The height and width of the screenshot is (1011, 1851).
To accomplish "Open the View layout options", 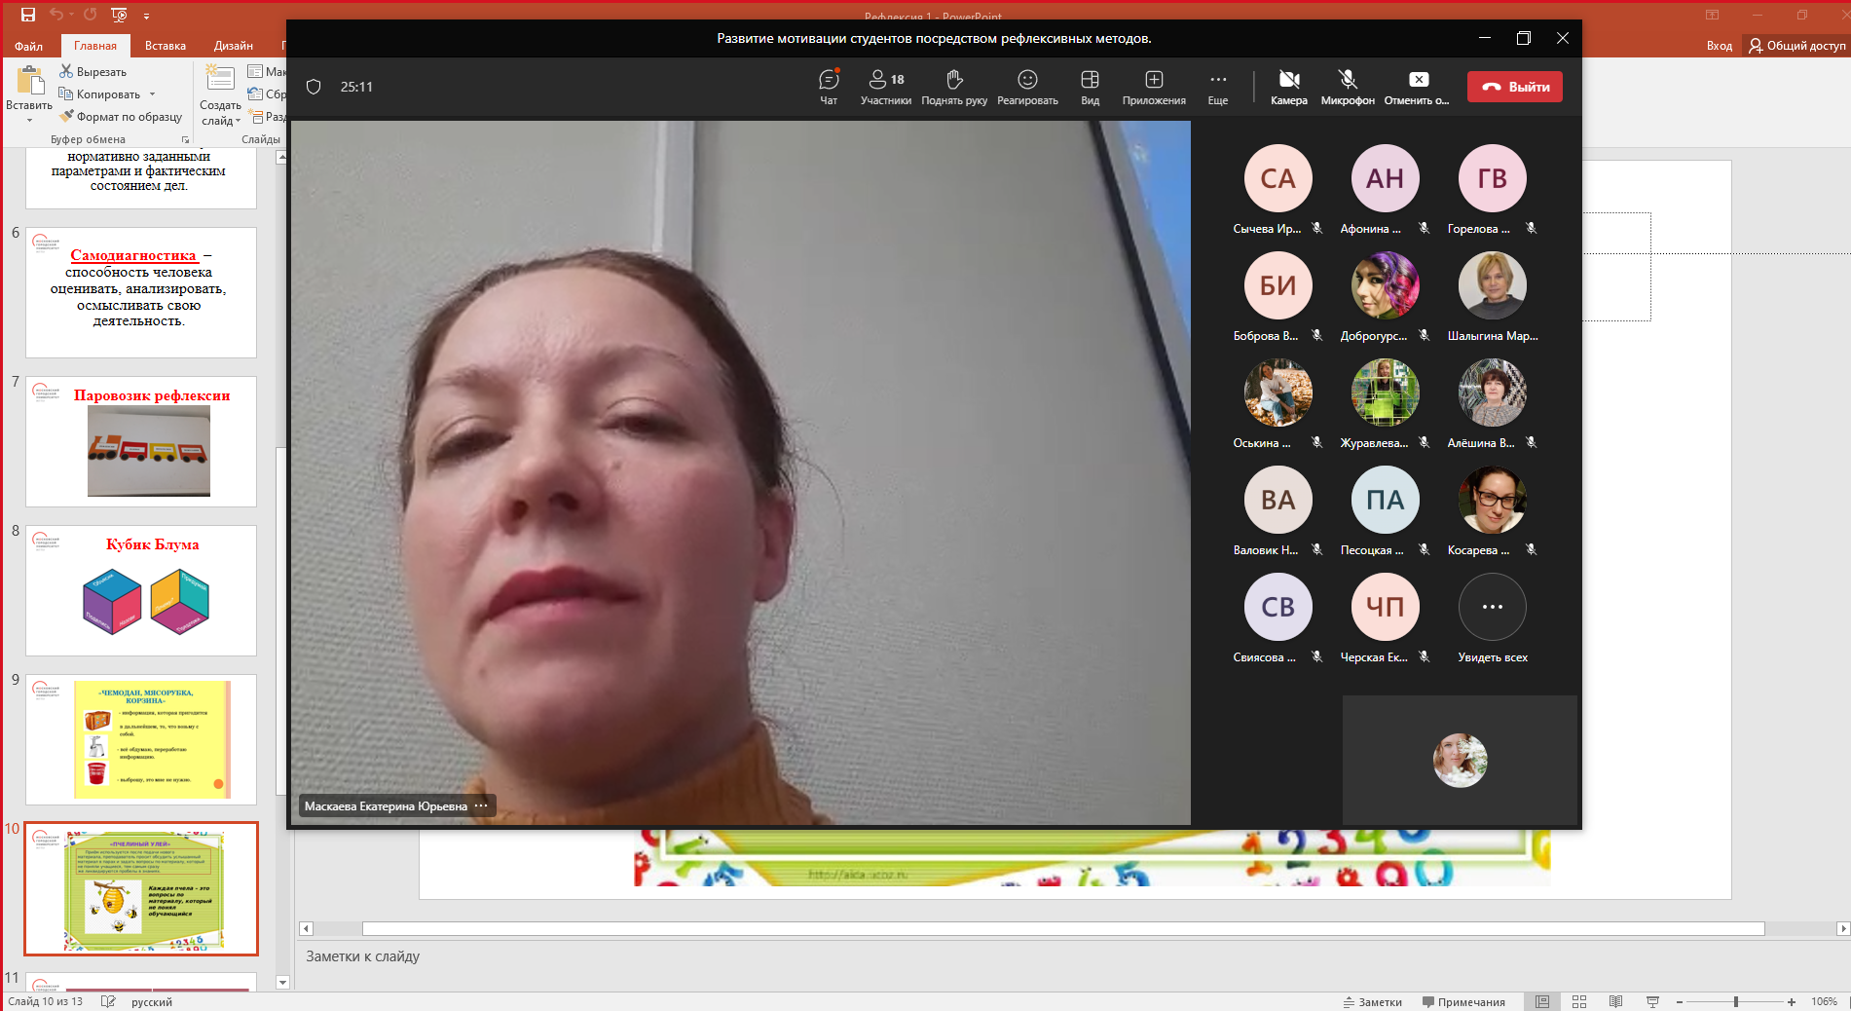I will click(x=1090, y=87).
